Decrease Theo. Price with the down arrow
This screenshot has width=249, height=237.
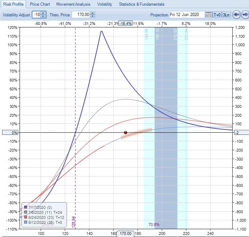coord(92,16)
